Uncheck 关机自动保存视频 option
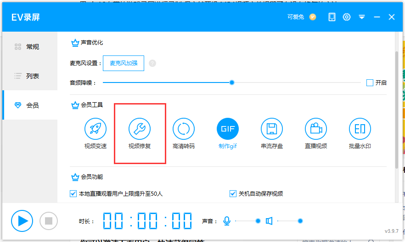Screen dimensions: 405x242 click(x=233, y=193)
